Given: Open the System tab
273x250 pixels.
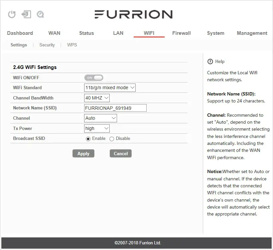Looking at the screenshot, I should coord(215,33).
